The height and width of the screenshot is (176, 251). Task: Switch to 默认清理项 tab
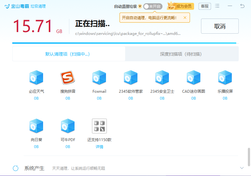coord(68,54)
